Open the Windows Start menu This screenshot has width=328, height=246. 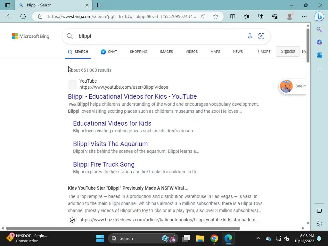[x=100, y=238]
